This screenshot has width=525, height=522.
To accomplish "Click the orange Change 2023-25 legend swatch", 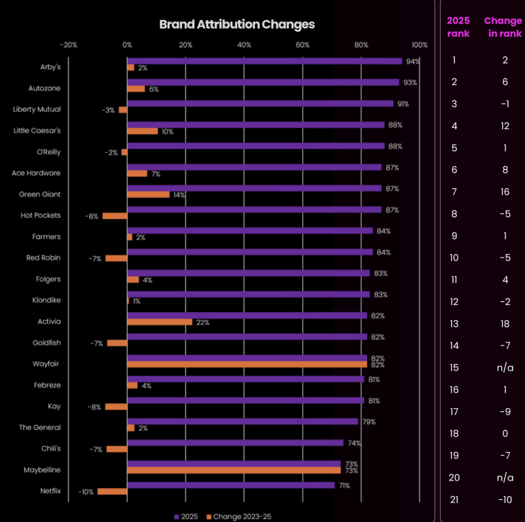I will tap(209, 516).
